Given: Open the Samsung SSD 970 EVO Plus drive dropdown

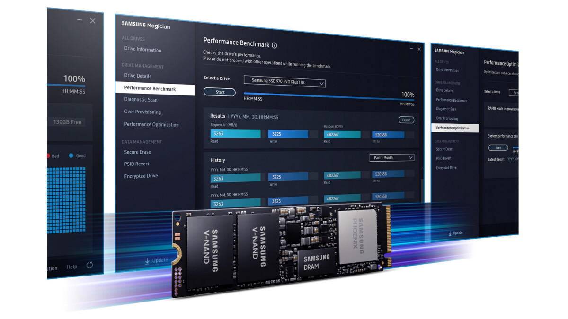Looking at the screenshot, I should [284, 82].
